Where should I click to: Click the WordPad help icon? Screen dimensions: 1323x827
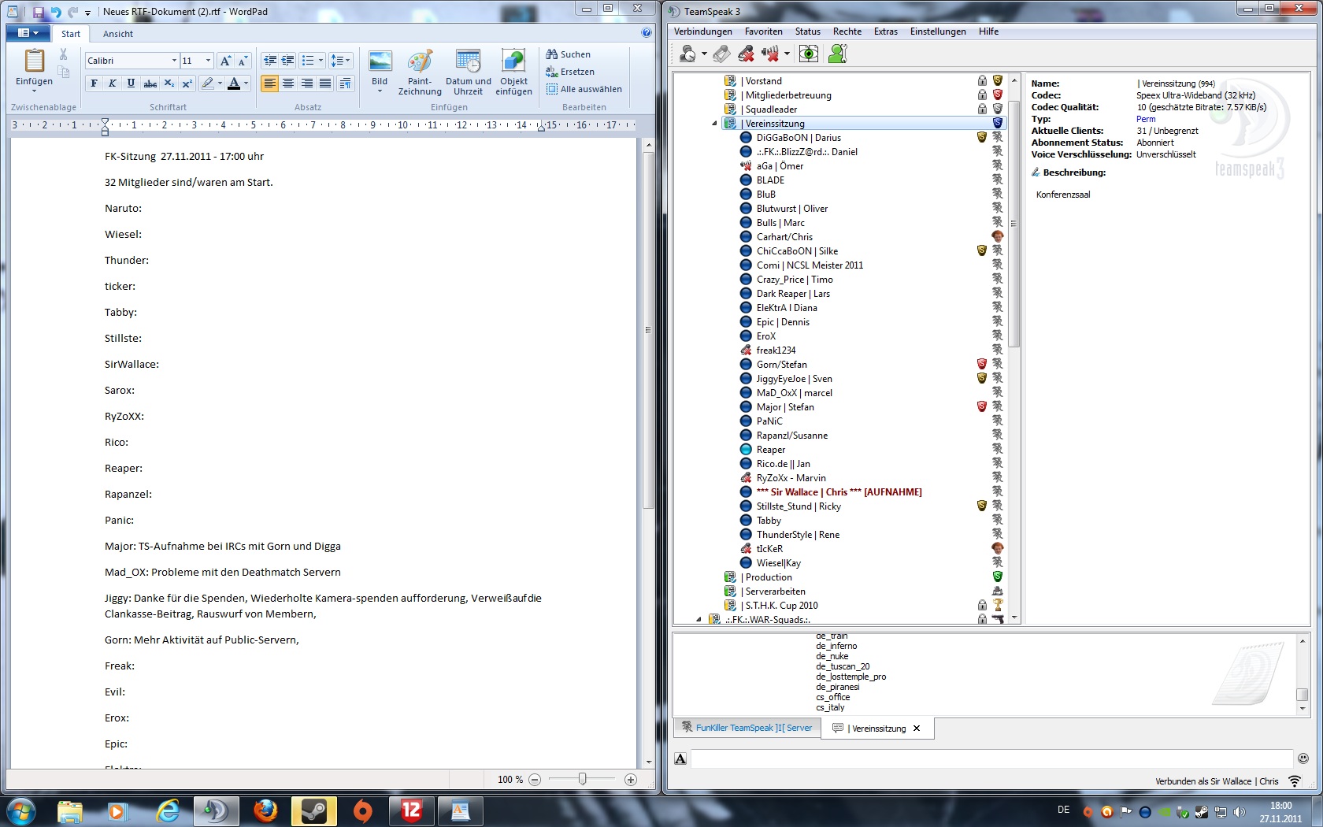pos(647,32)
